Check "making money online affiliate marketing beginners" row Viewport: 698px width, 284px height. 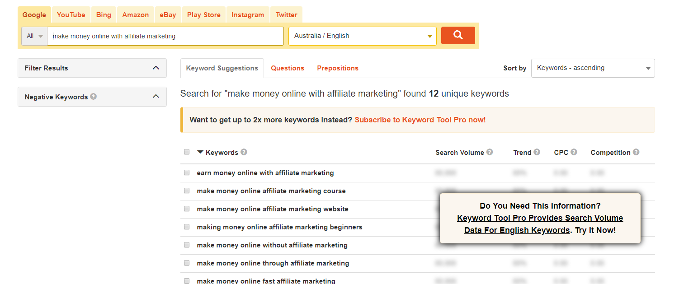pyautogui.click(x=187, y=227)
